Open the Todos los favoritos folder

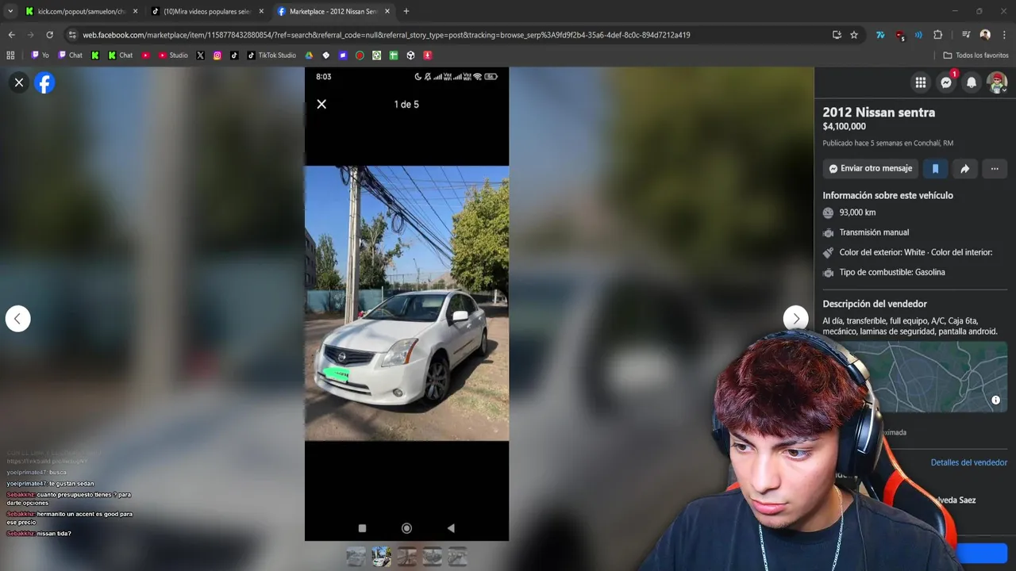(976, 56)
